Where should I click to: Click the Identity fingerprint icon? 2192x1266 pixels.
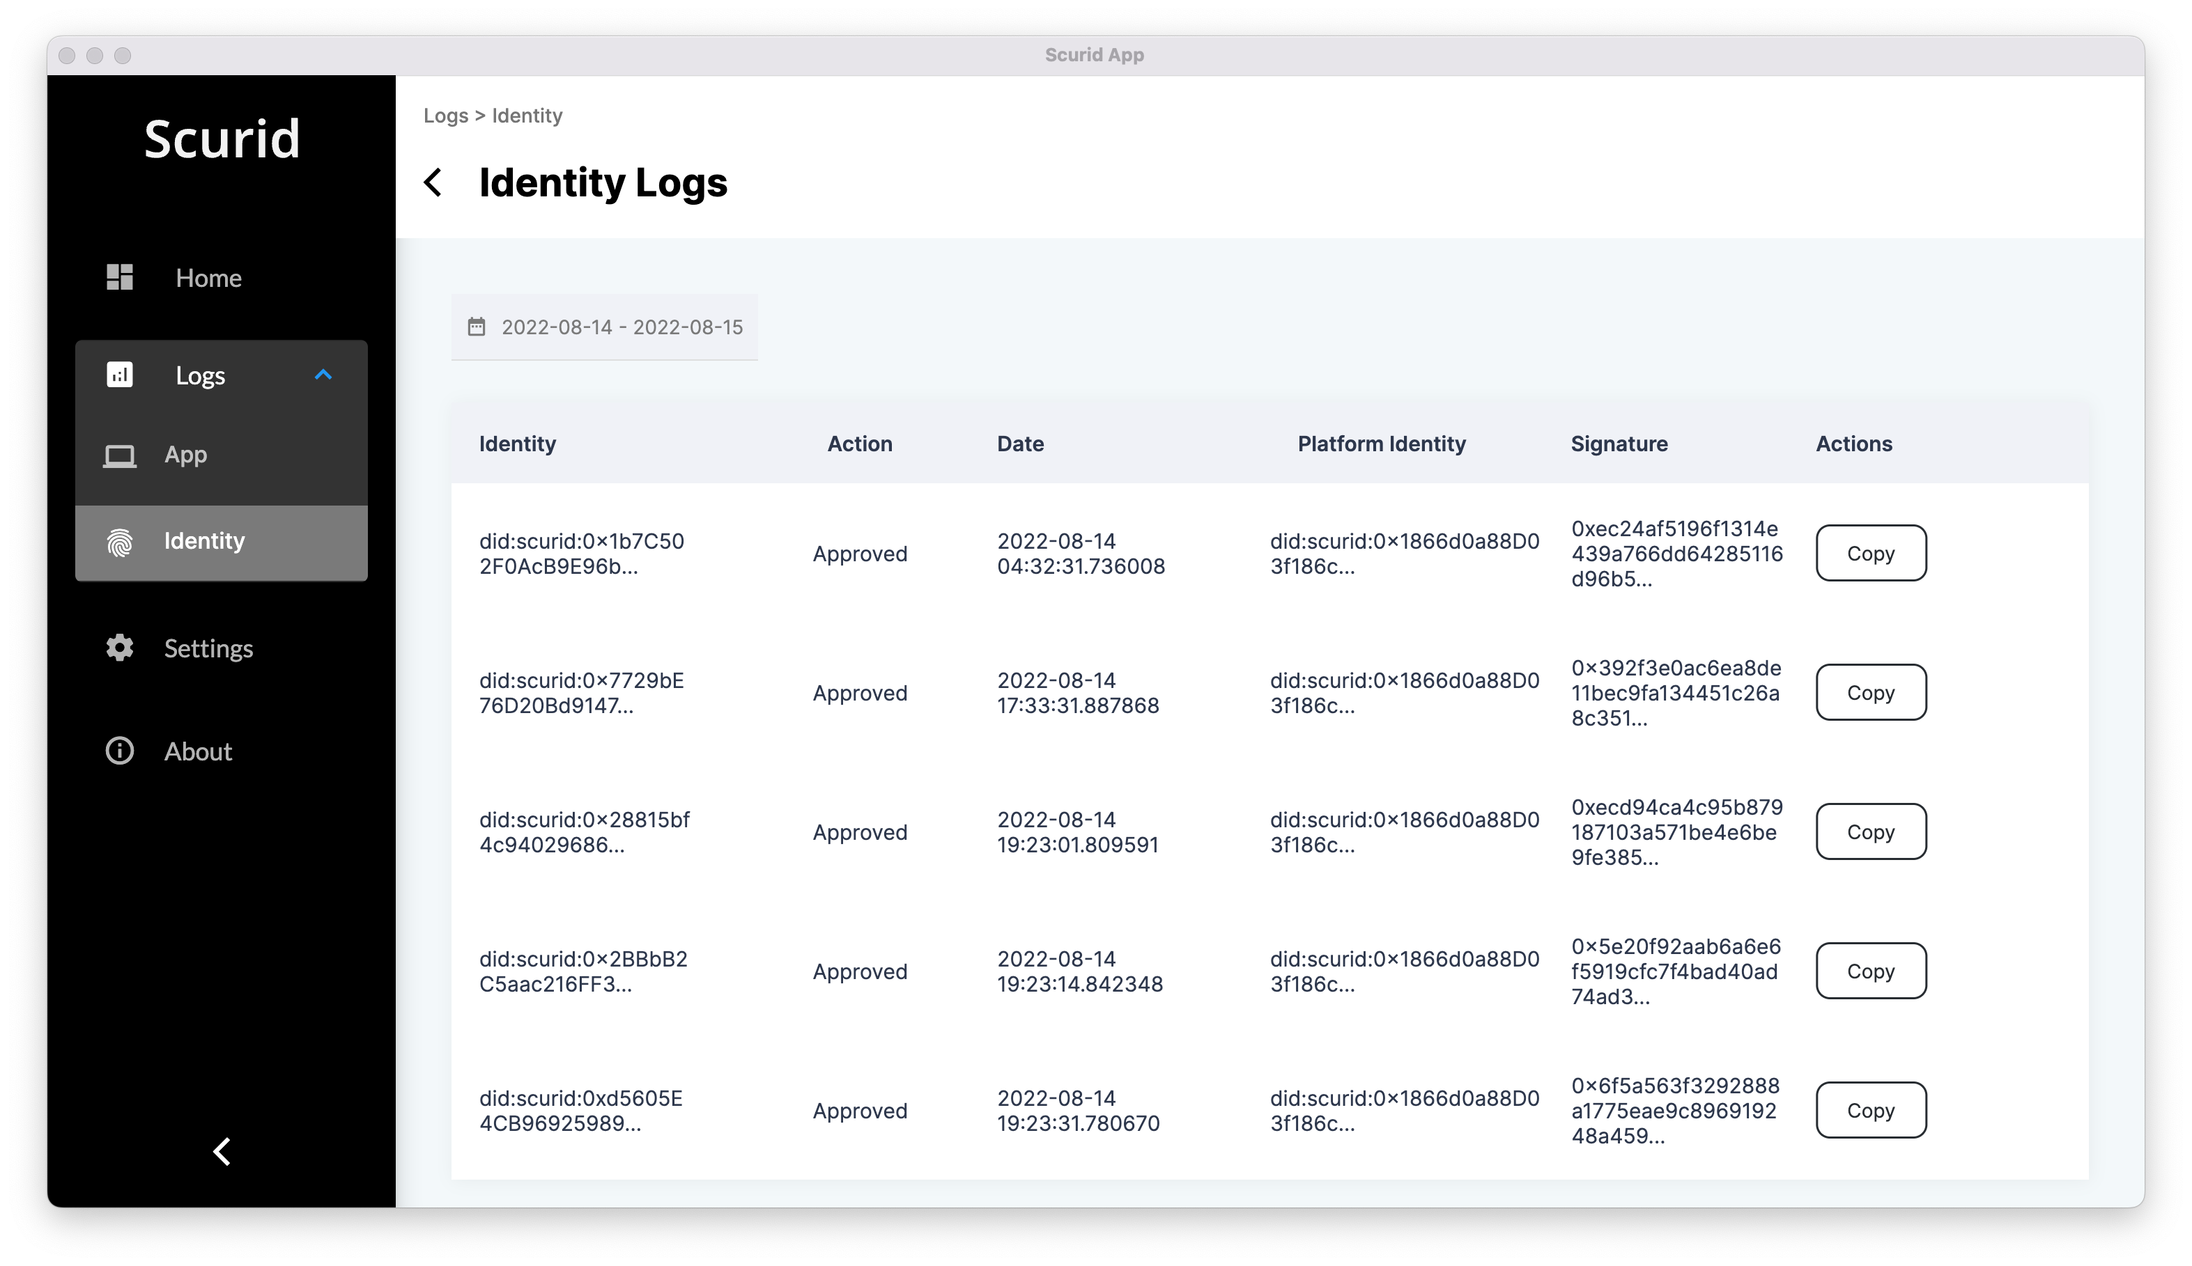click(x=119, y=542)
